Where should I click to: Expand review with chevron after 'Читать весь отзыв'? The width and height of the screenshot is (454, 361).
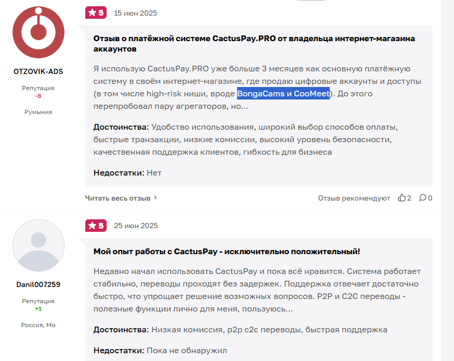point(155,198)
